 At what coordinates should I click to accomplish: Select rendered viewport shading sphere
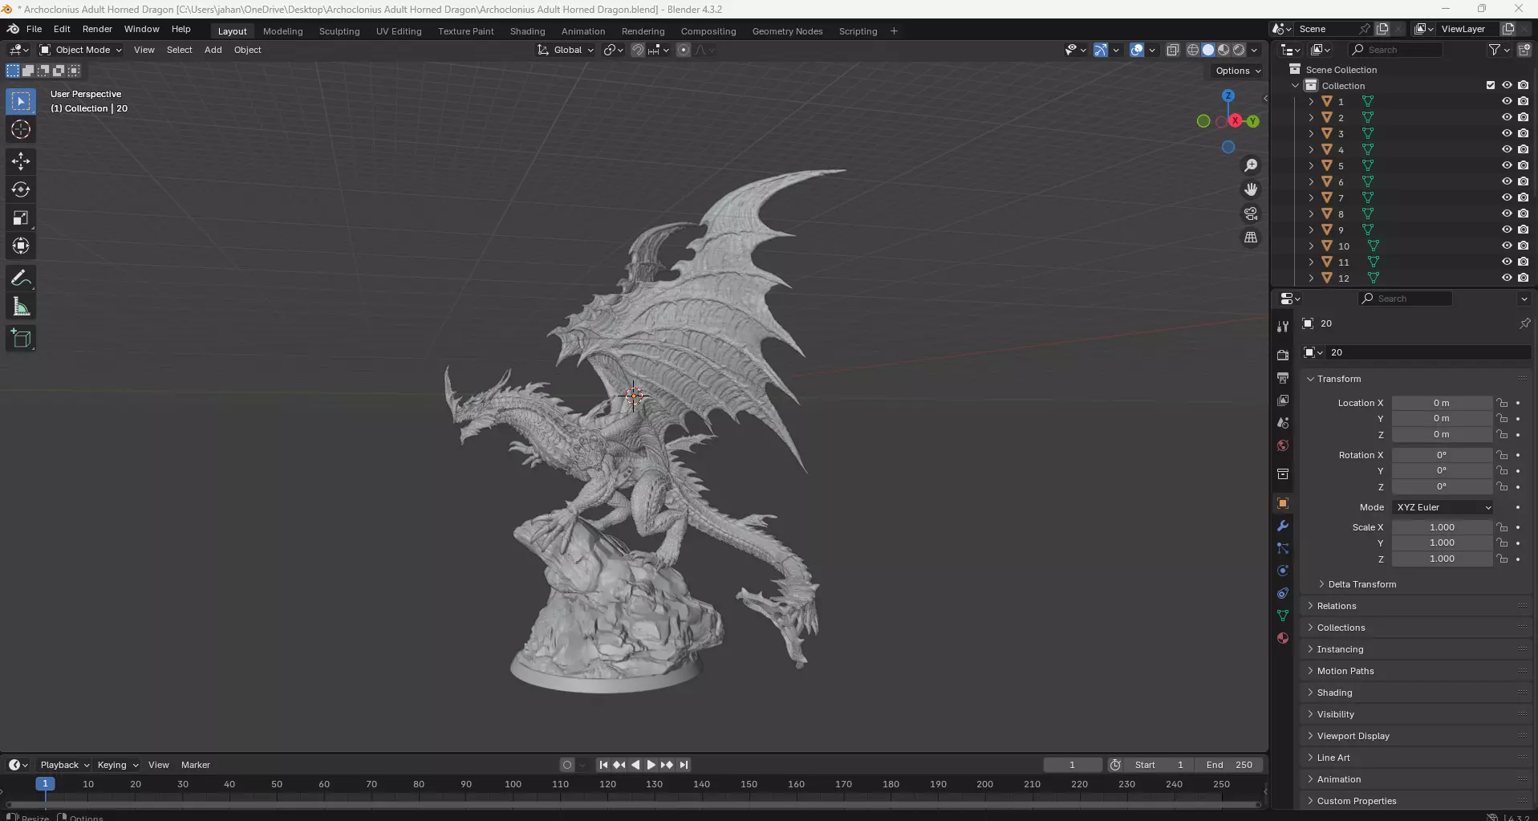click(1239, 50)
